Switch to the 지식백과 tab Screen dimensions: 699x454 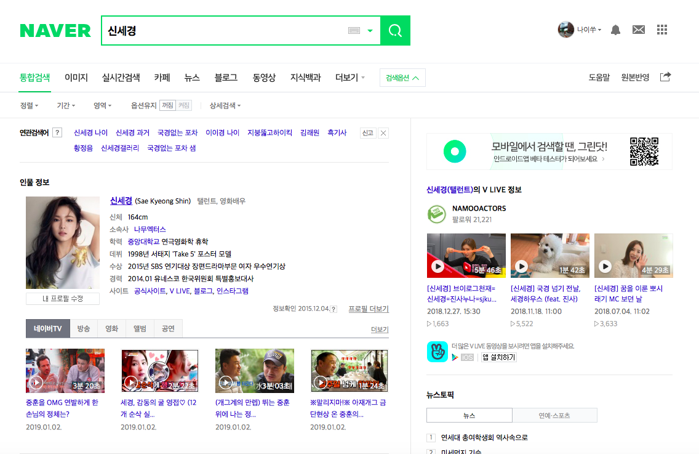click(x=305, y=78)
